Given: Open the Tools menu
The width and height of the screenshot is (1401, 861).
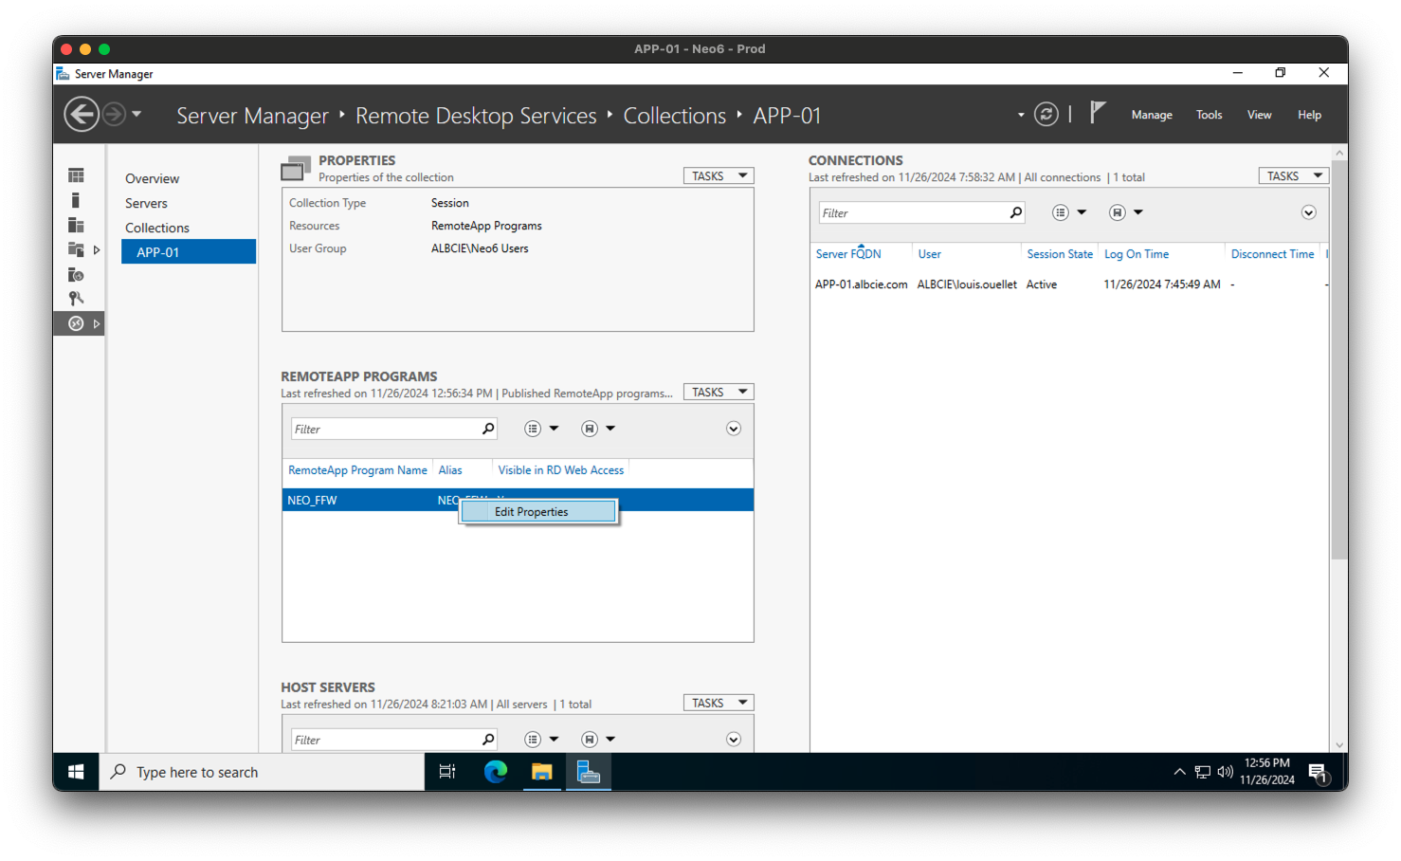Looking at the screenshot, I should point(1208,114).
